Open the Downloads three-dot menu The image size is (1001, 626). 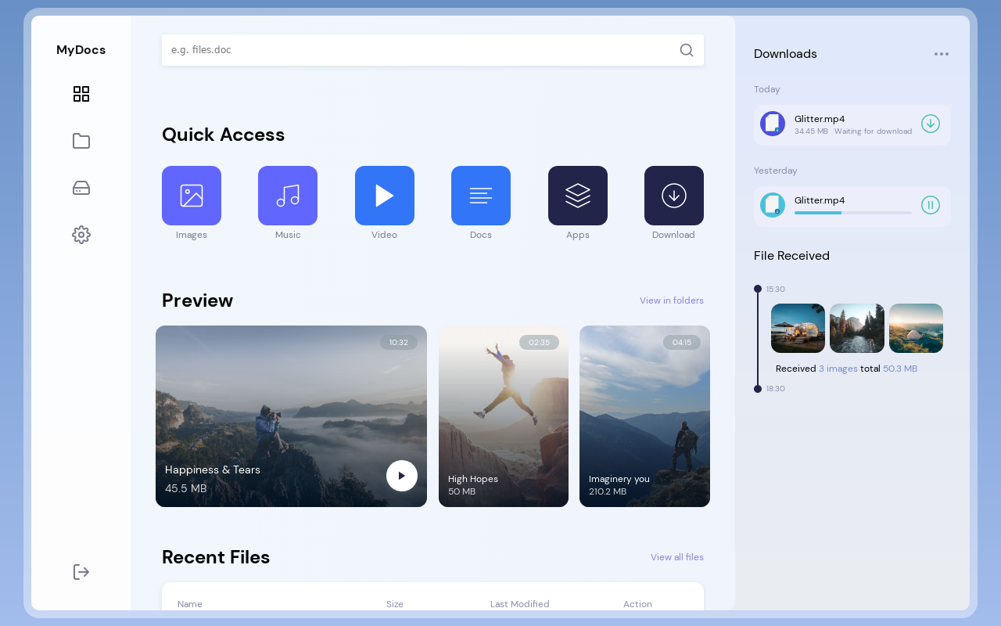pos(942,54)
